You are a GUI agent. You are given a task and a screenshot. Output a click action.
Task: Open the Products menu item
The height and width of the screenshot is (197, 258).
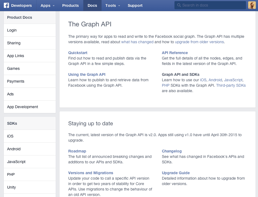pos(70,5)
